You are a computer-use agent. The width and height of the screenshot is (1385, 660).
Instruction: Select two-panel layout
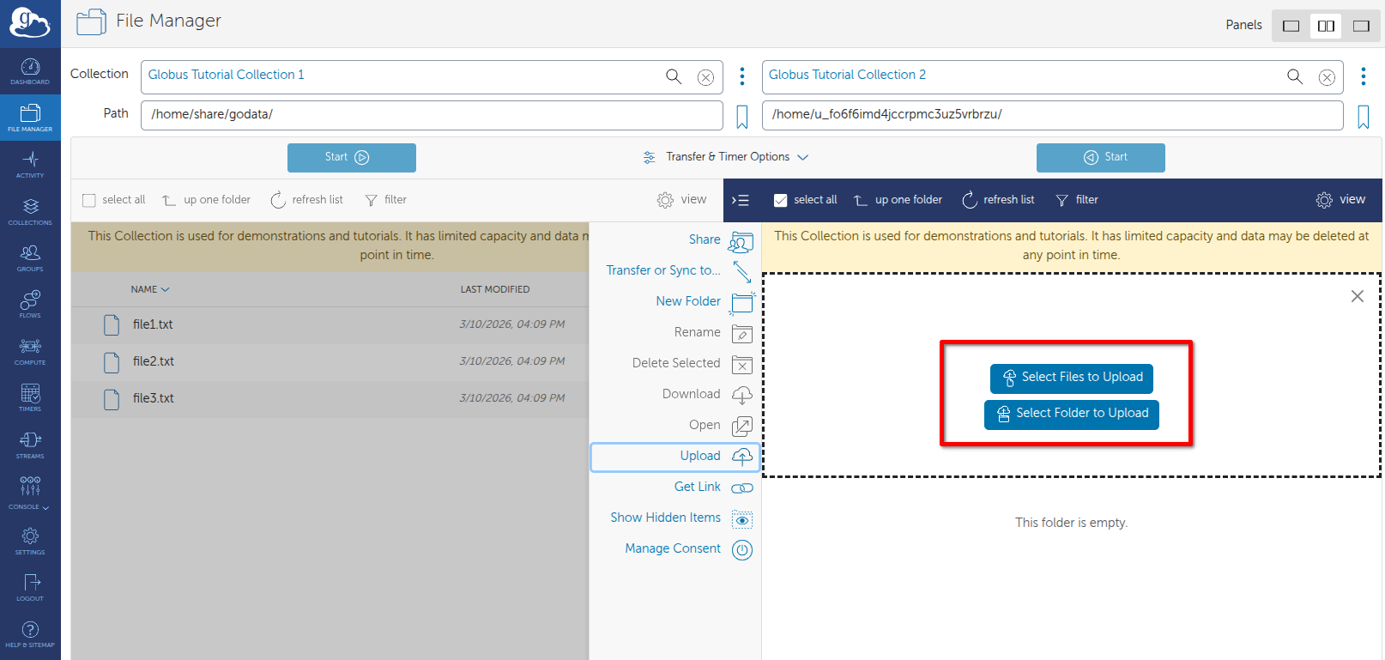coord(1326,26)
